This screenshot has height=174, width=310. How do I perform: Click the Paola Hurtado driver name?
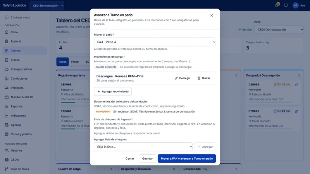261,121
